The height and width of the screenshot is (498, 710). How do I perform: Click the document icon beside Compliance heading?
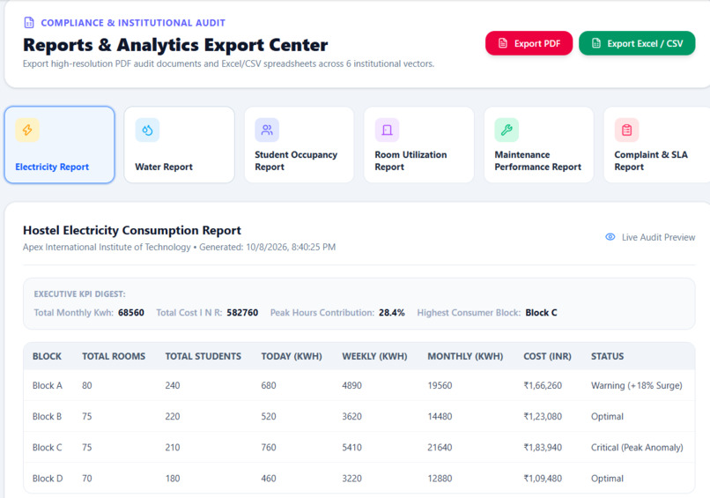(x=29, y=22)
